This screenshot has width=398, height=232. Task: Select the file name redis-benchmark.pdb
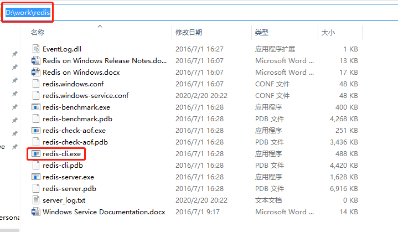click(77, 119)
